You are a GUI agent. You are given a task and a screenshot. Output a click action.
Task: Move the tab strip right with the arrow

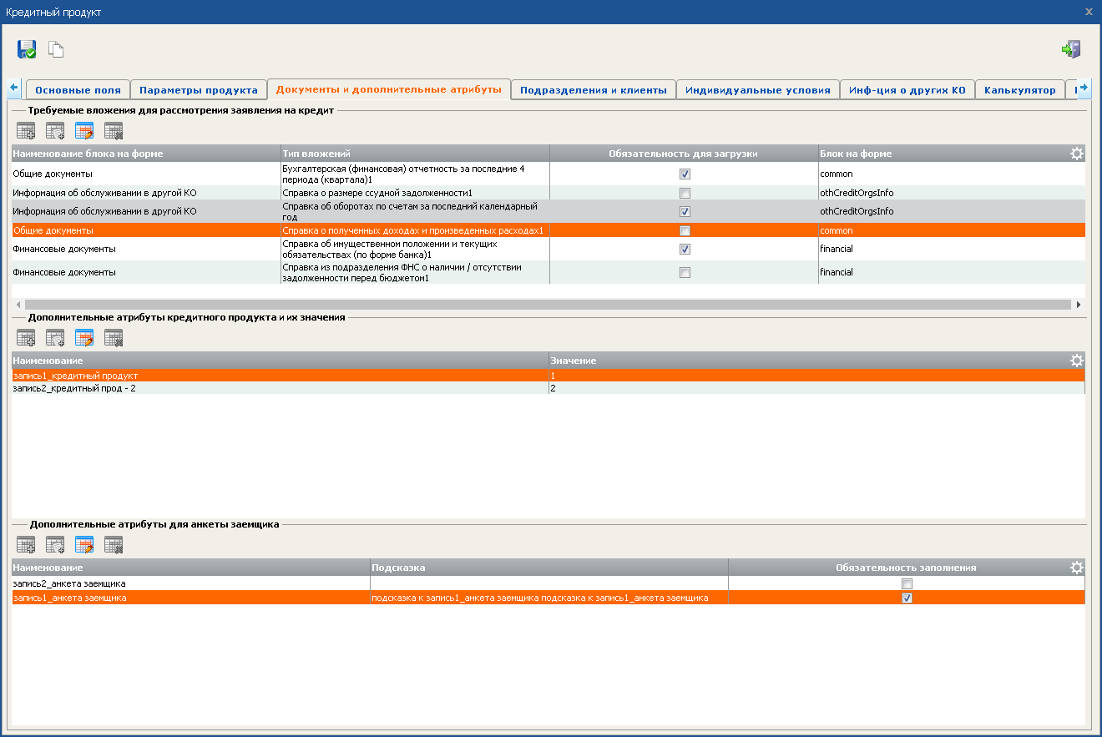[1084, 87]
